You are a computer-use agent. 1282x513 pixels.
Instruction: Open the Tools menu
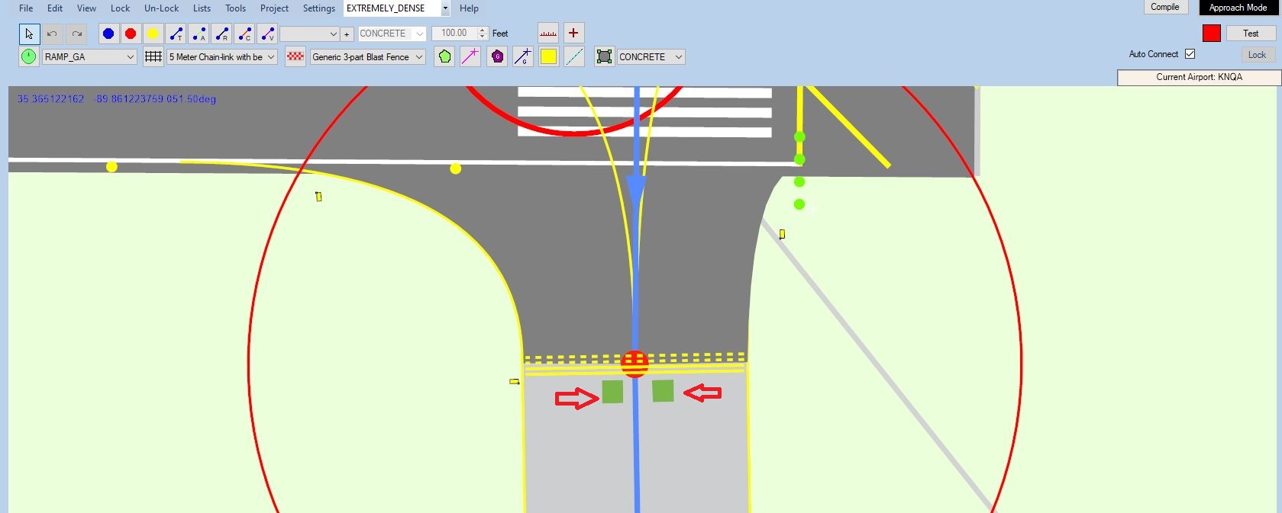click(235, 8)
